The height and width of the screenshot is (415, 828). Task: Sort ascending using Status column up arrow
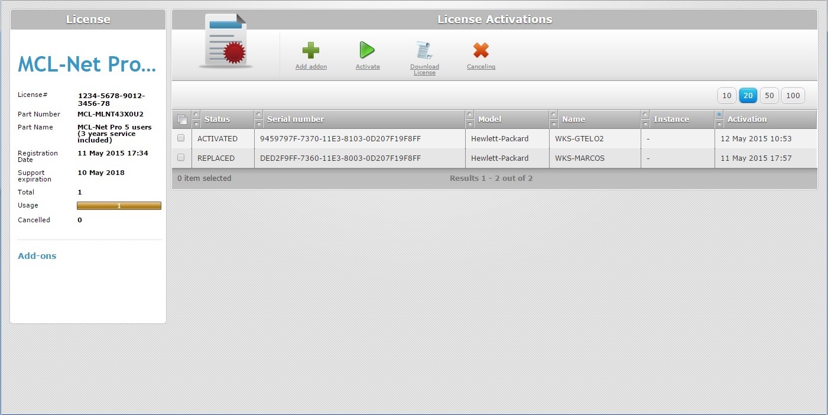[196, 115]
